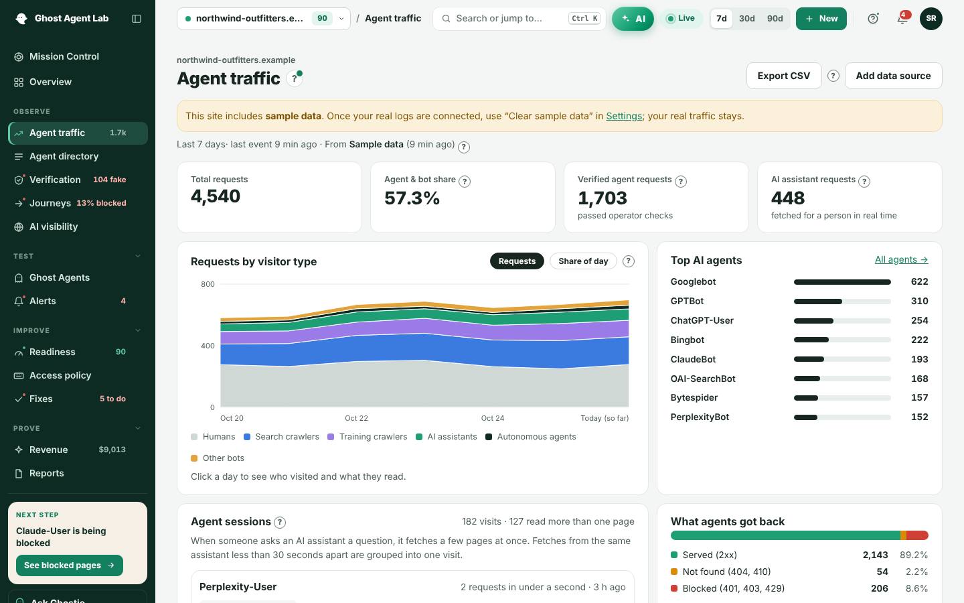The image size is (964, 603).
Task: Click help icon next to Agent sessions
Action: click(280, 523)
